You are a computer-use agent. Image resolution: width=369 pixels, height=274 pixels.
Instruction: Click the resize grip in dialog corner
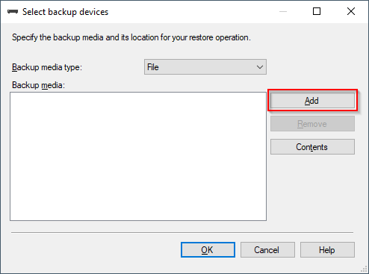(x=365, y=270)
